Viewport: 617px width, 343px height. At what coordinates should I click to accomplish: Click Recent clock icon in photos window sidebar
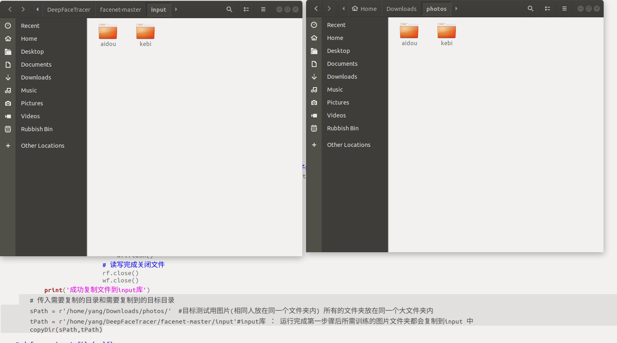pyautogui.click(x=314, y=25)
